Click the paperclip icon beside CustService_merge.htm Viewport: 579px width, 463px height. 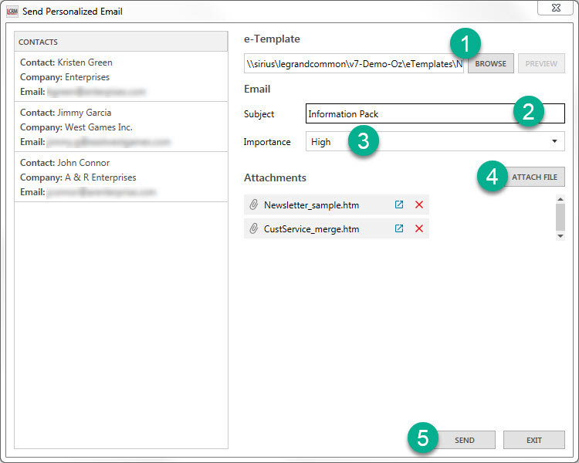[x=253, y=229]
